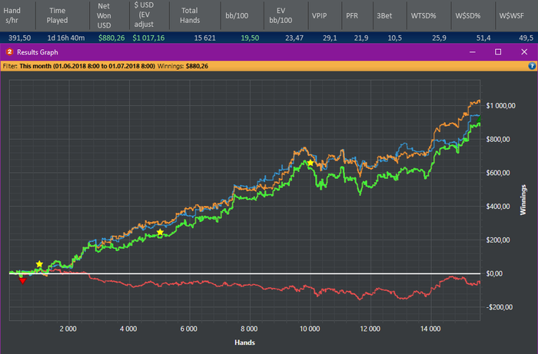Click the green triangle high marker
Screen dimensions: 538x354
[478, 120]
